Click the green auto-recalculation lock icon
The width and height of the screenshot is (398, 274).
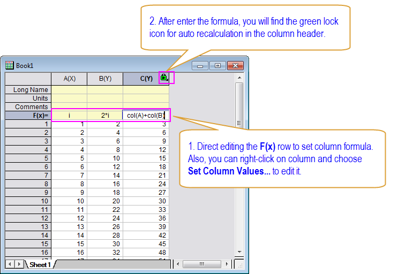click(165, 78)
